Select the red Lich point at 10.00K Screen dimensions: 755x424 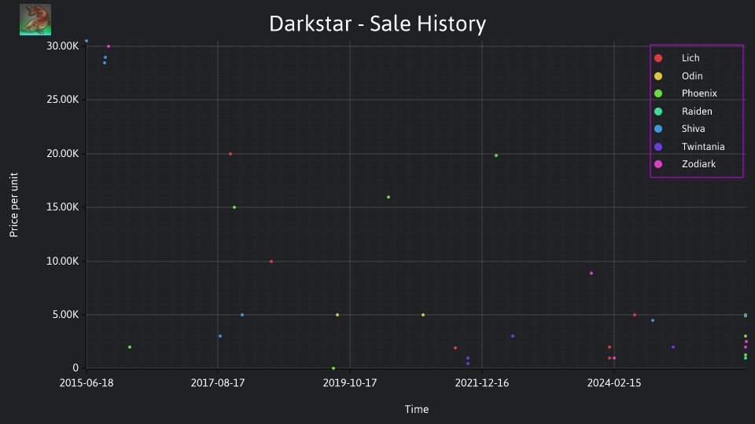click(271, 261)
